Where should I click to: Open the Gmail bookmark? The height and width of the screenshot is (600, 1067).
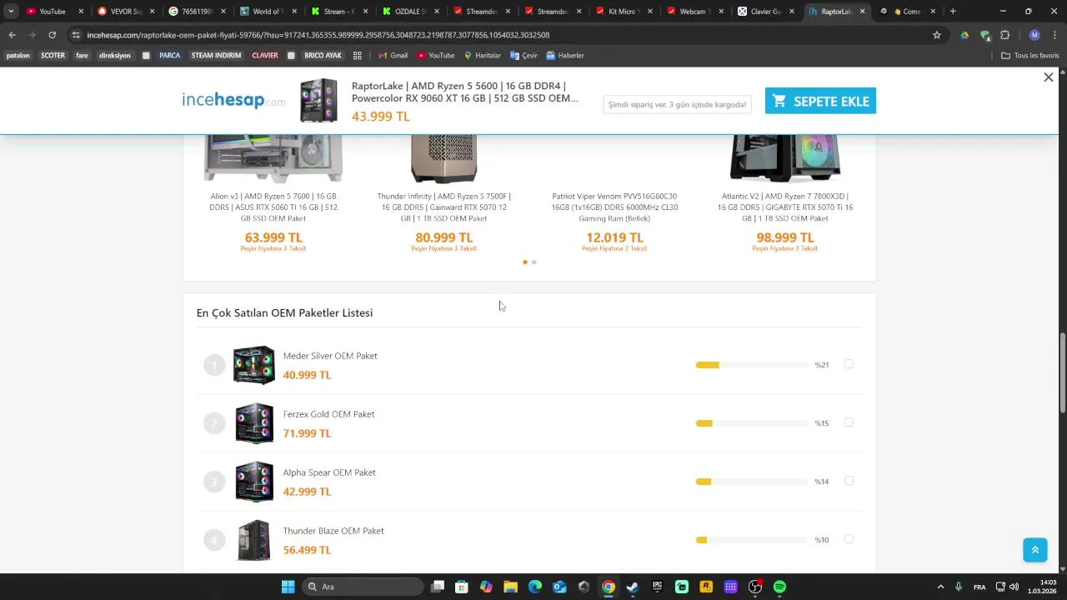[x=393, y=56]
